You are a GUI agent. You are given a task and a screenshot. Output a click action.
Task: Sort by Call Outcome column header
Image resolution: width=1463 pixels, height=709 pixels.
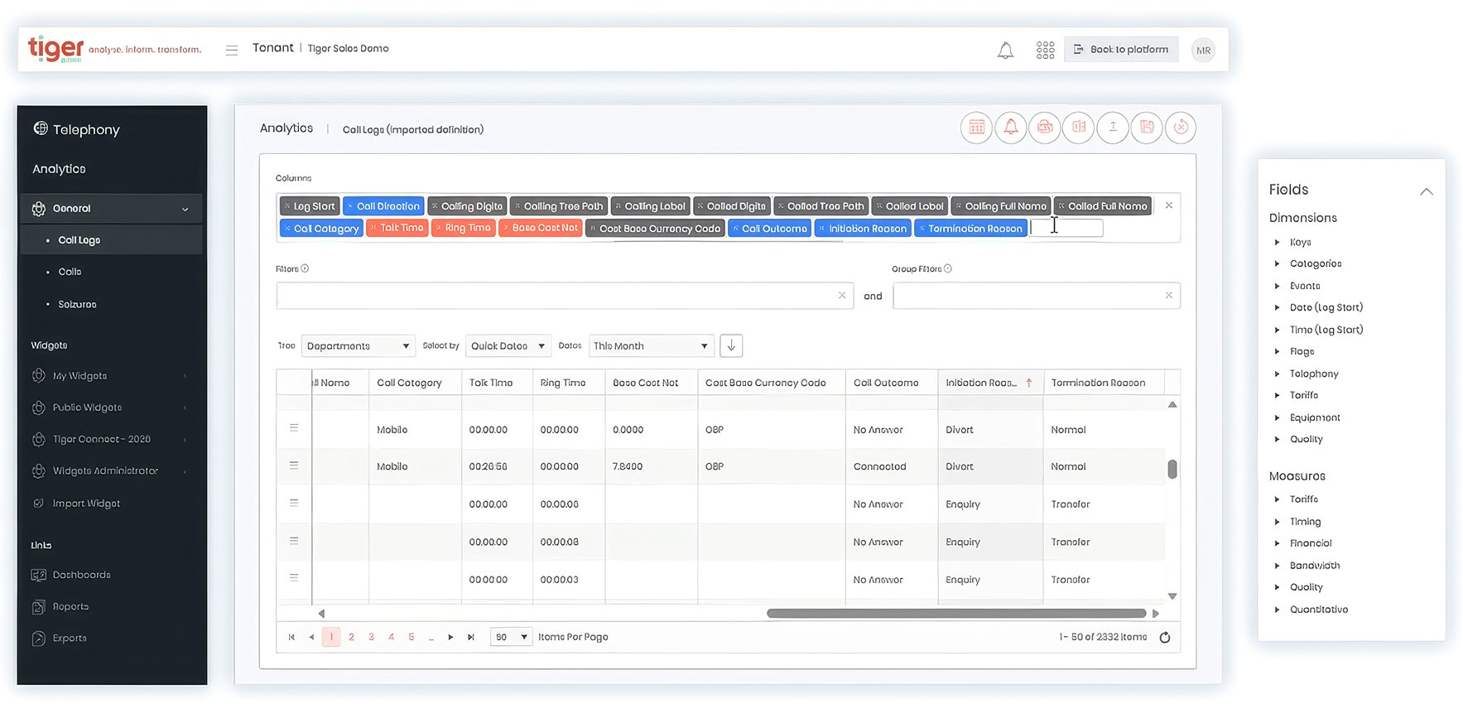pos(886,383)
